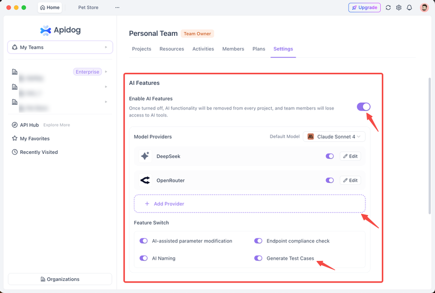Click the Claude model logo icon
435x293 pixels.
tap(311, 136)
